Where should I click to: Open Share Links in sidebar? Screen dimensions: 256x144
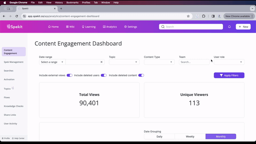pos(10,115)
